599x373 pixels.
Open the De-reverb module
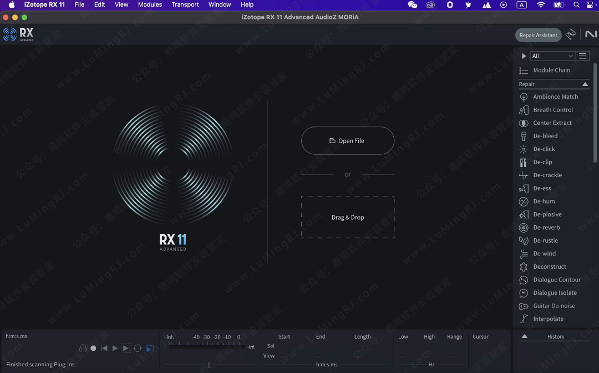pyautogui.click(x=546, y=228)
